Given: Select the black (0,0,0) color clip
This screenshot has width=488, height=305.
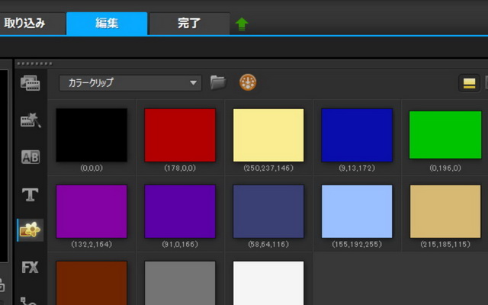Looking at the screenshot, I should [x=91, y=135].
